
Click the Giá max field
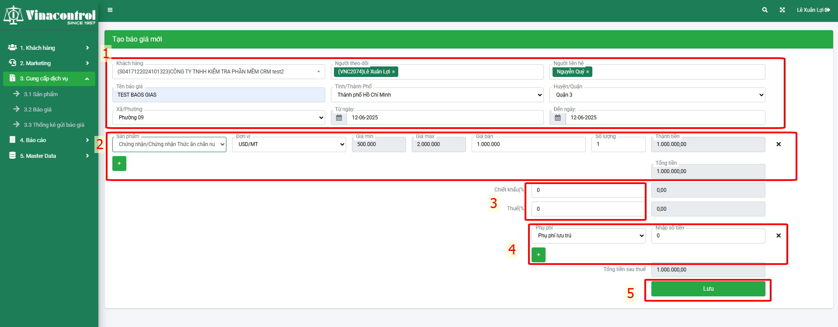439,144
